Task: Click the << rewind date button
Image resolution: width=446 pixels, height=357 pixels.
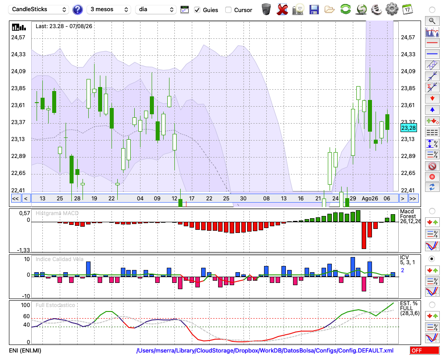Action: point(16,199)
